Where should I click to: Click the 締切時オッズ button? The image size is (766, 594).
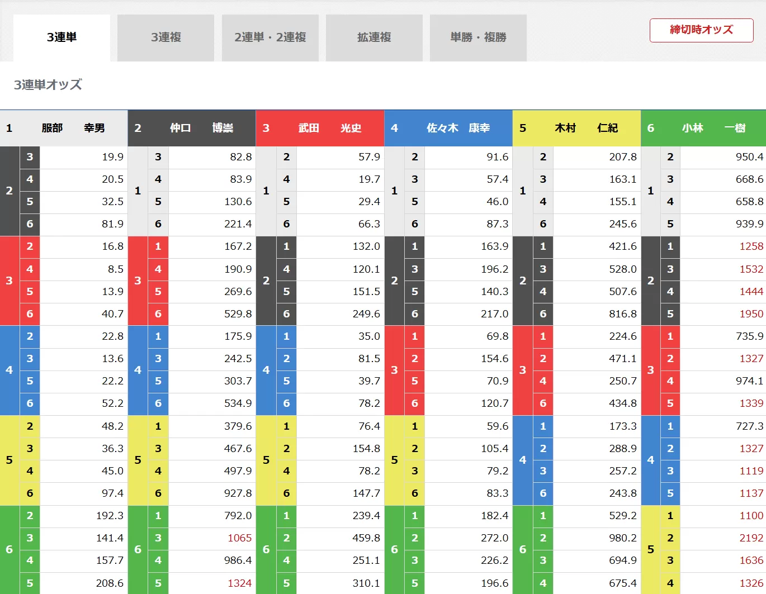(701, 30)
